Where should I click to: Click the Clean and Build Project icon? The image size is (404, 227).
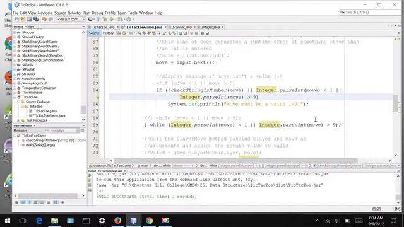point(105,20)
